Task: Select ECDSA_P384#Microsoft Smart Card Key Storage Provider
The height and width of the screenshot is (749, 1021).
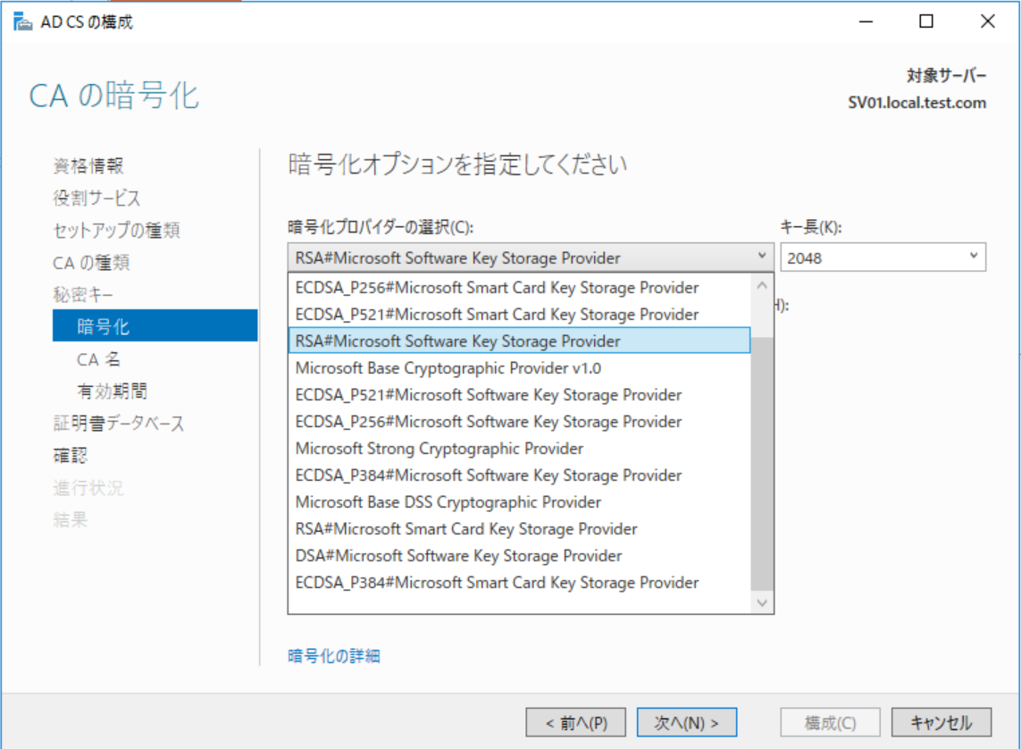Action: pos(519,582)
